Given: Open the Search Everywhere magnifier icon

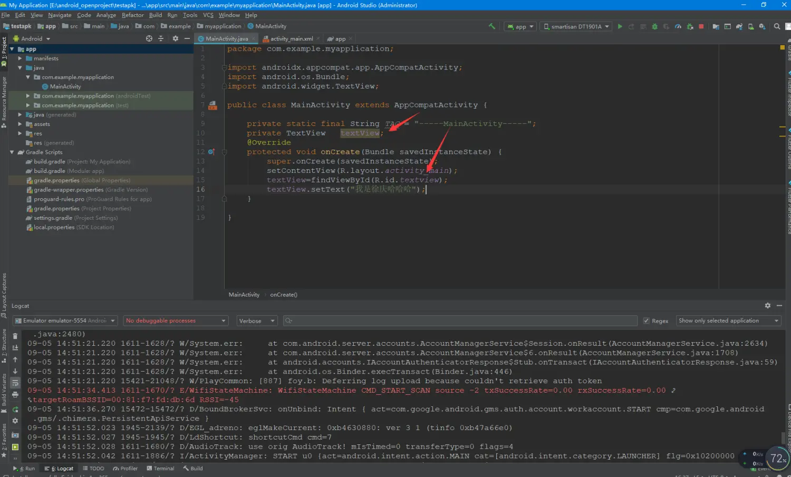Looking at the screenshot, I should (777, 26).
